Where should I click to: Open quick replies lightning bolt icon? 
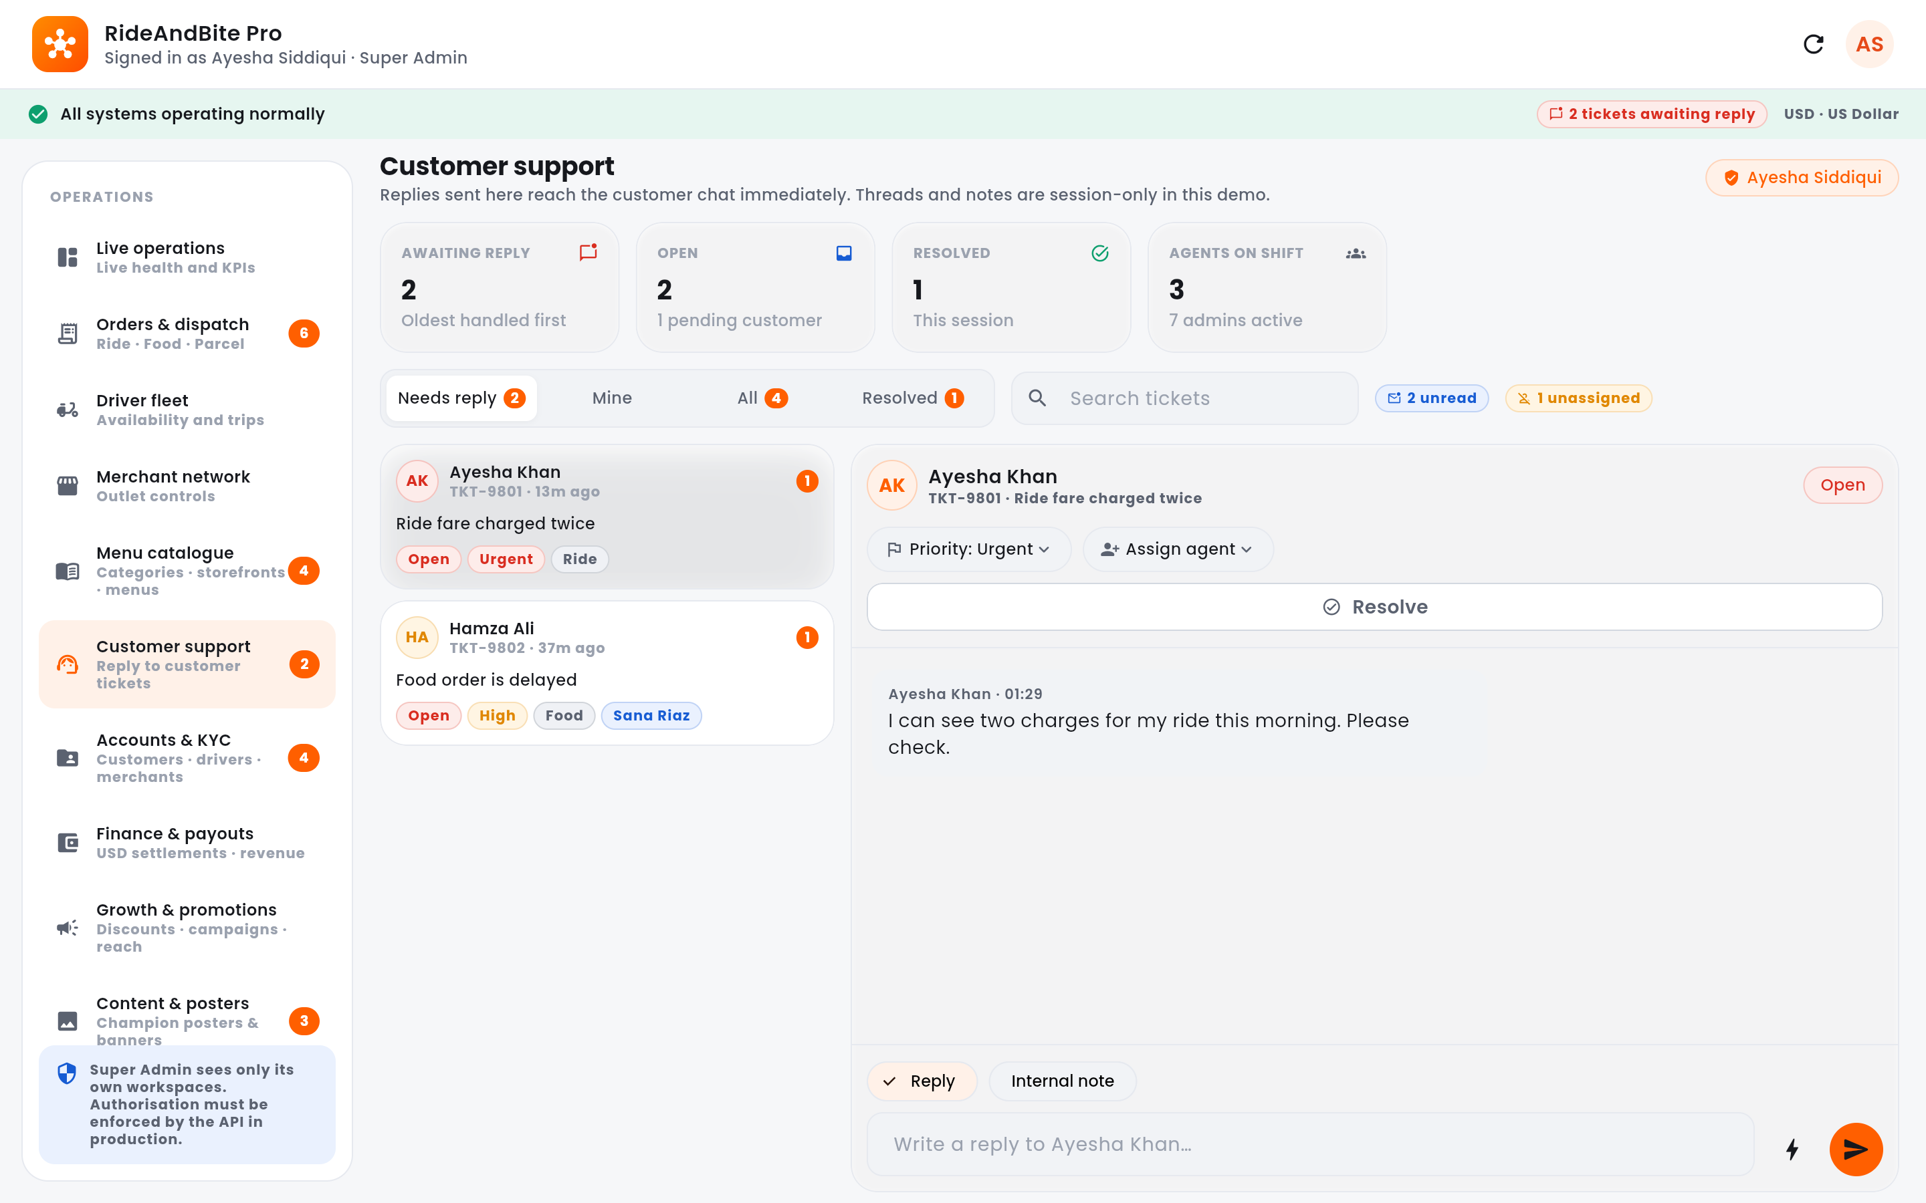coord(1792,1148)
